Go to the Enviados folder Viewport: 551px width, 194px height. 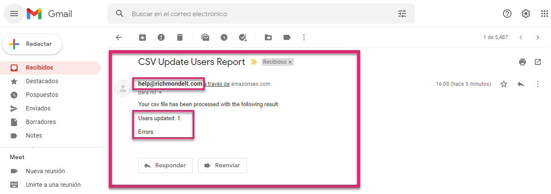point(38,108)
